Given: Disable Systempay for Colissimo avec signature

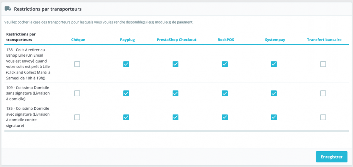Looking at the screenshot, I should pyautogui.click(x=274, y=117).
